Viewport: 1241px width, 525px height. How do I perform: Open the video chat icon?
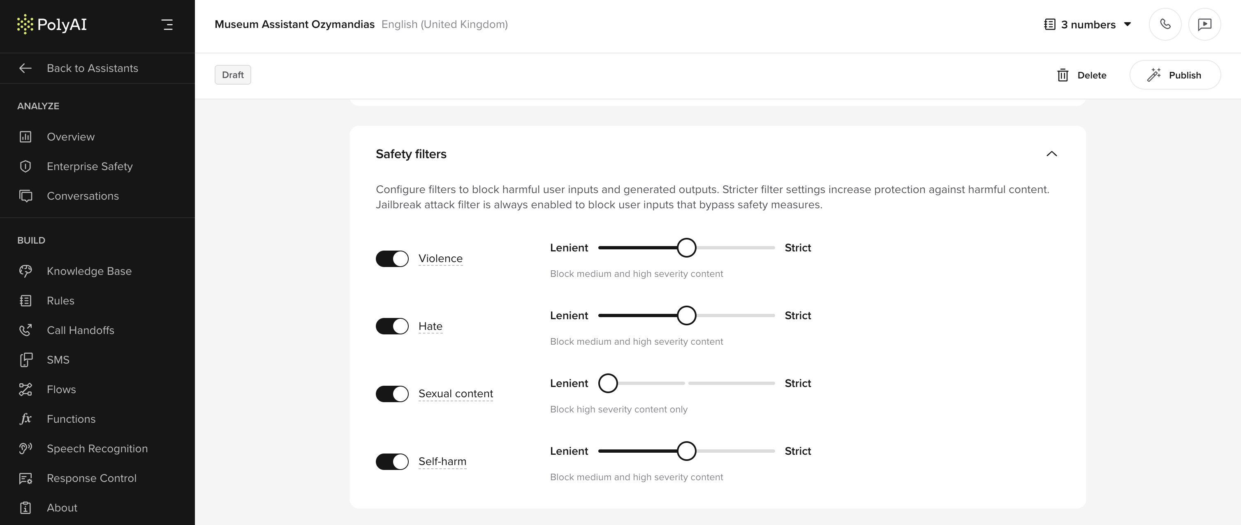tap(1205, 24)
